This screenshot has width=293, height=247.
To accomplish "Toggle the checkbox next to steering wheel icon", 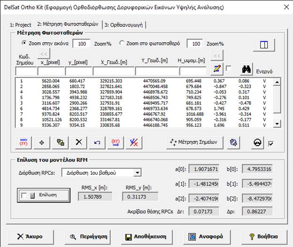I will pyautogui.click(x=270, y=144).
